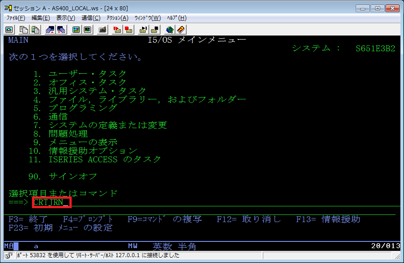Click the cursor position 20/013 indicator
This screenshot has height=263, width=404.
[386, 246]
